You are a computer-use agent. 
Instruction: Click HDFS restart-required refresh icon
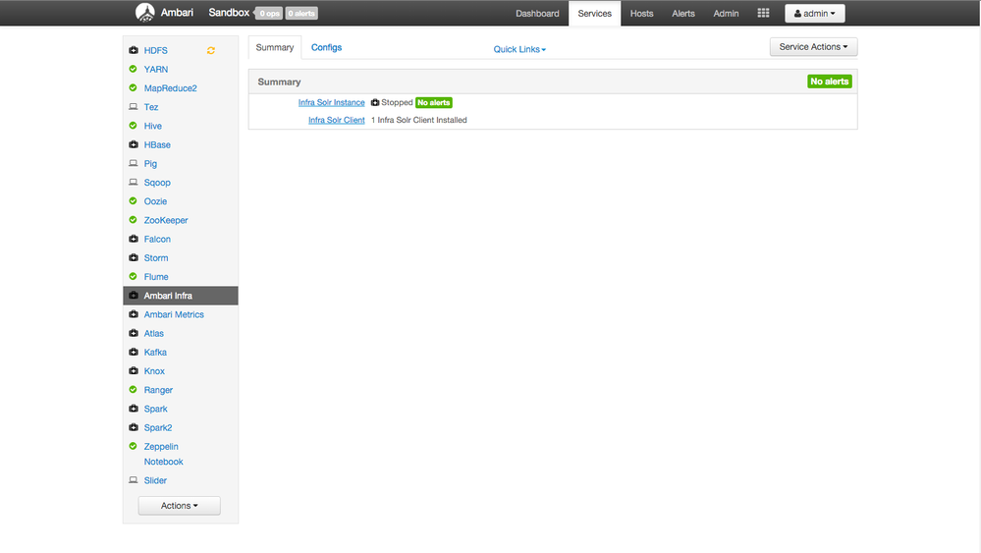click(x=211, y=51)
